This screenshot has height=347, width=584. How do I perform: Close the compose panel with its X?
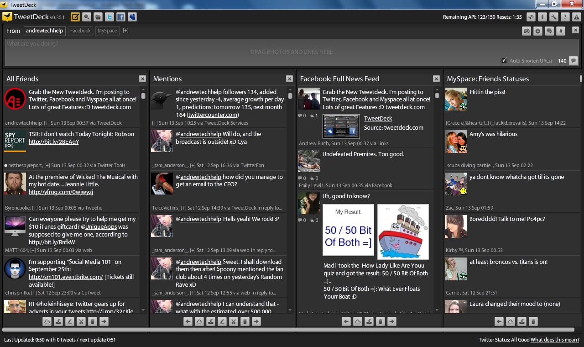575,30
